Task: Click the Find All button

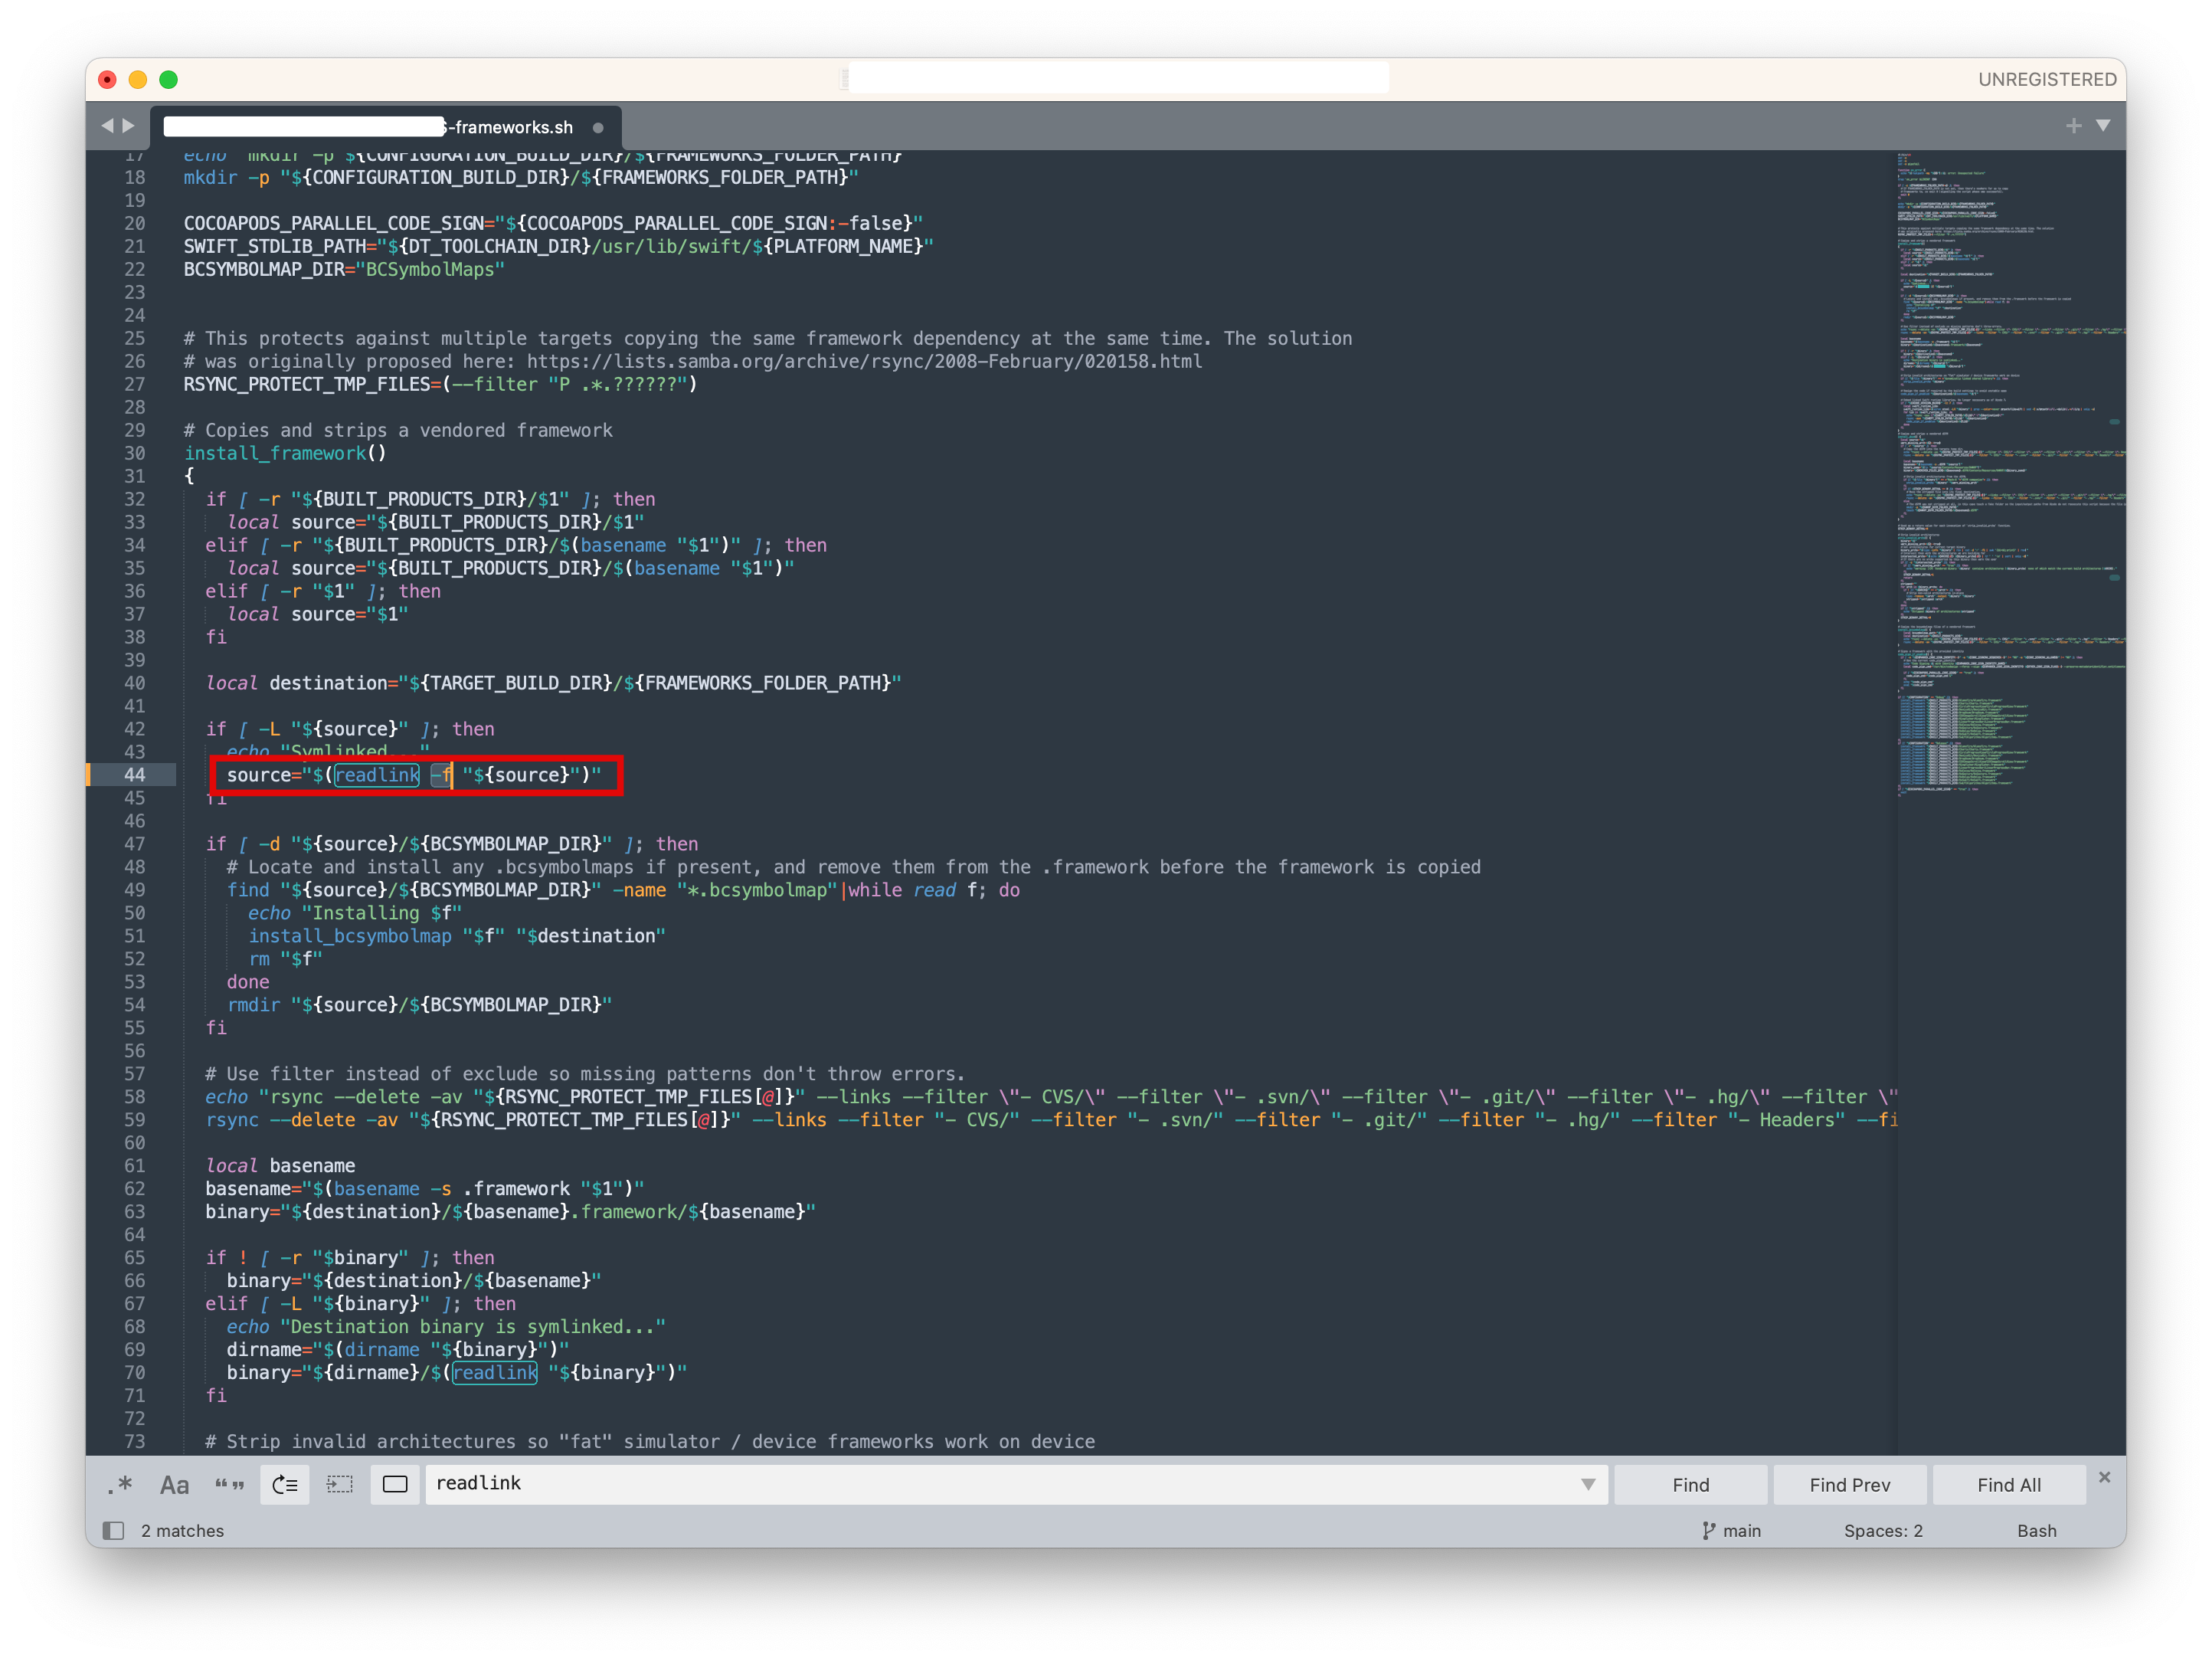Action: 2008,1485
